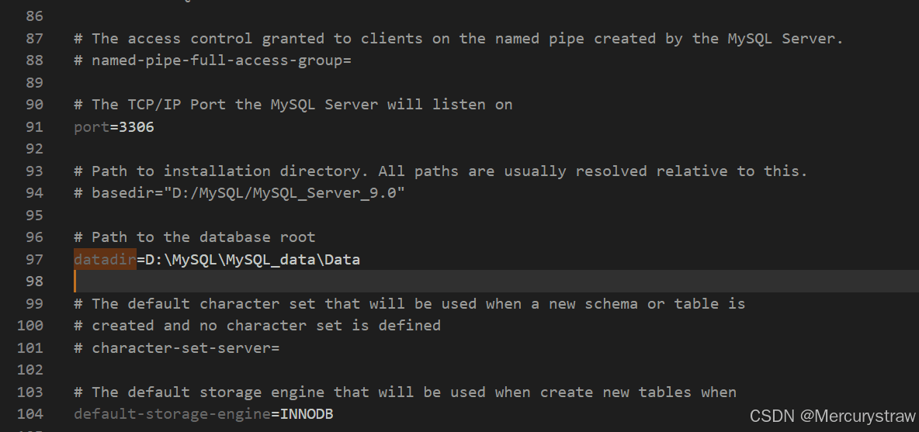Image resolution: width=919 pixels, height=432 pixels.
Task: Click the 'default storage engine' comment line
Action: tap(405, 392)
